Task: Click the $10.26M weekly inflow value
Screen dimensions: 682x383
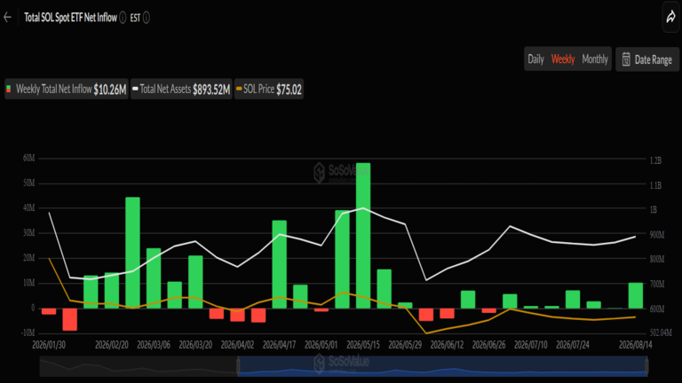Action: [x=109, y=90]
